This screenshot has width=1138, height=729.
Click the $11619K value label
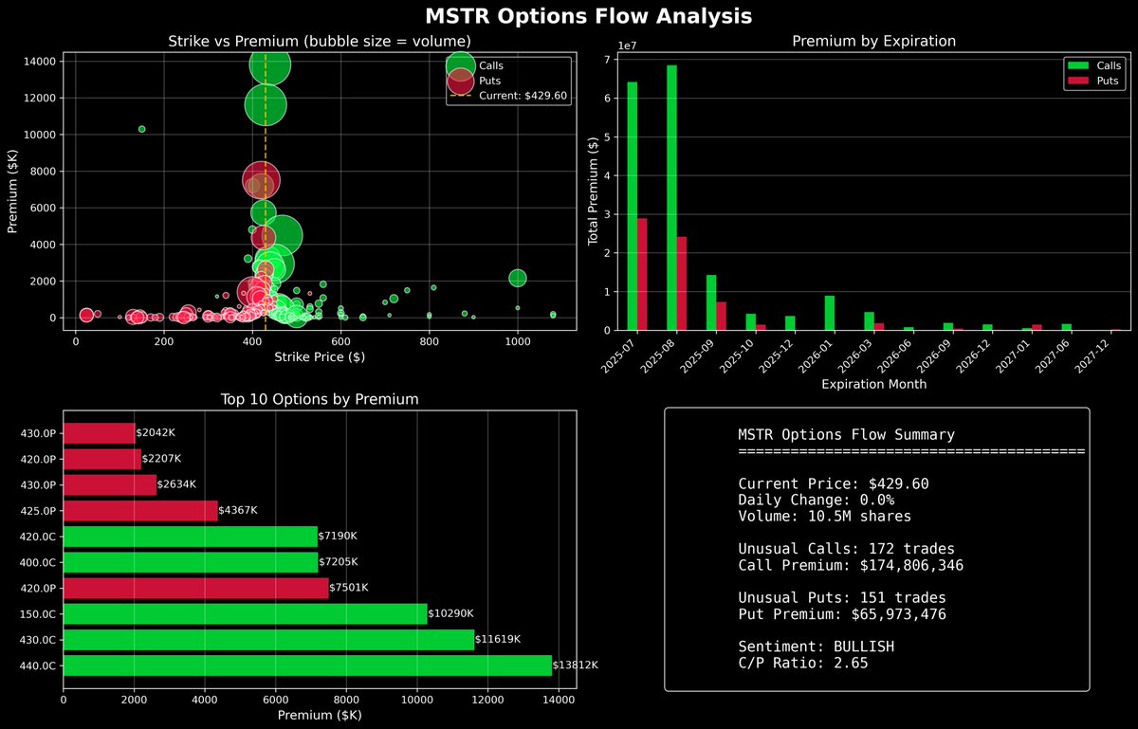tap(498, 640)
